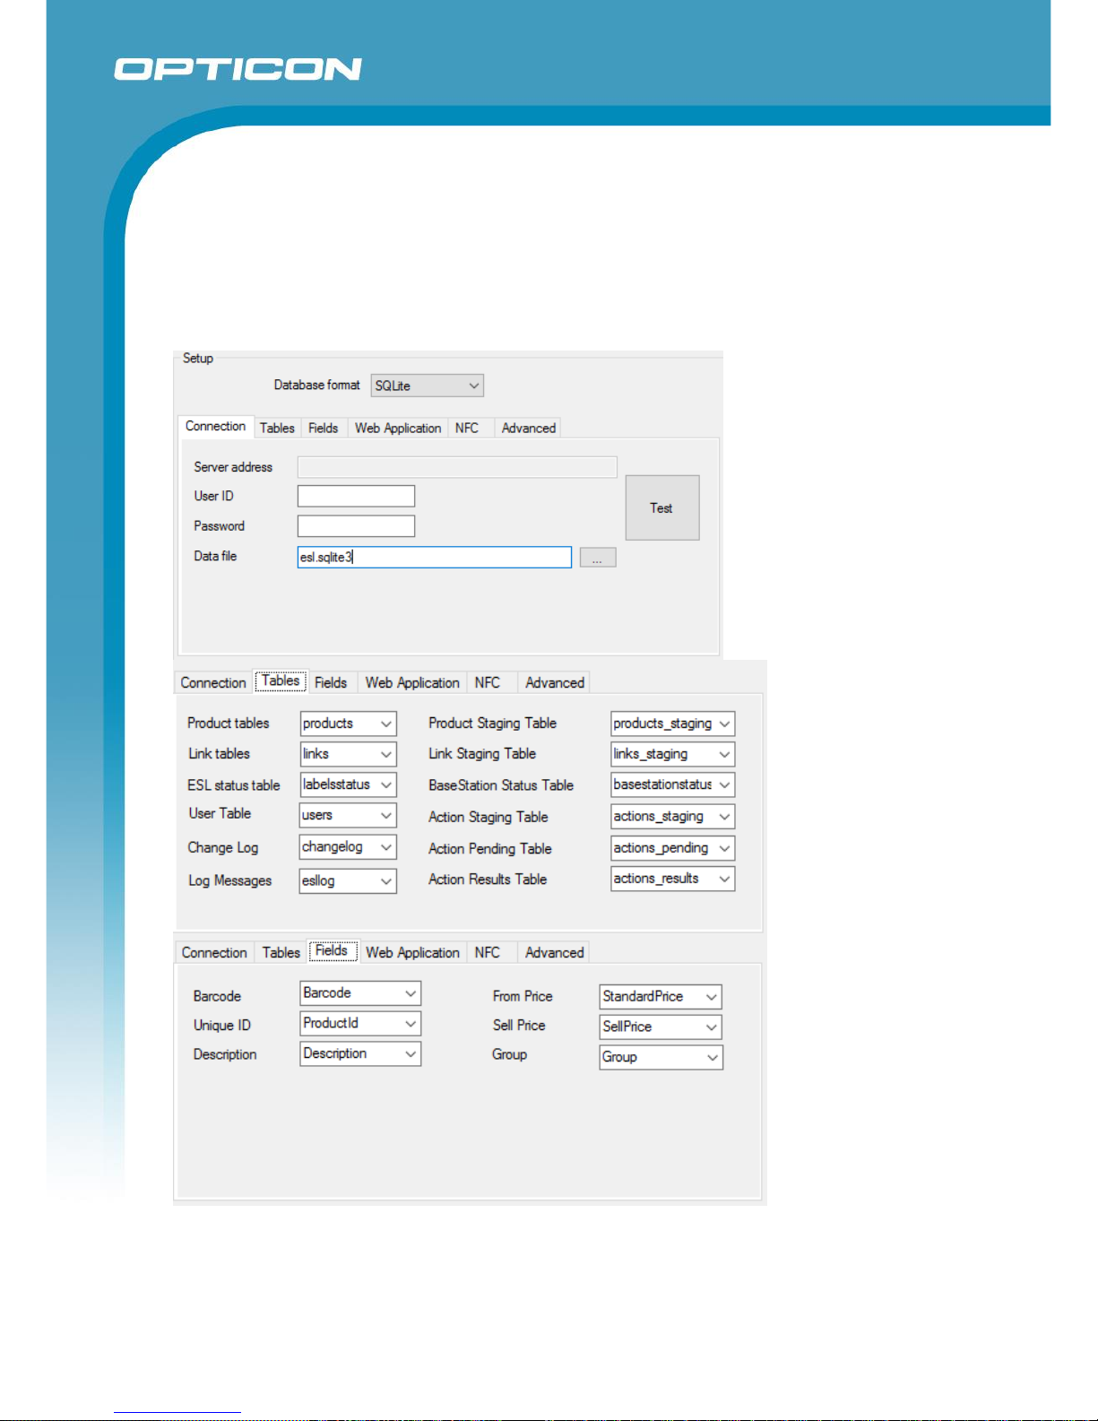Click the browse (...) button for Data file
The width and height of the screenshot is (1098, 1421).
pyautogui.click(x=598, y=558)
